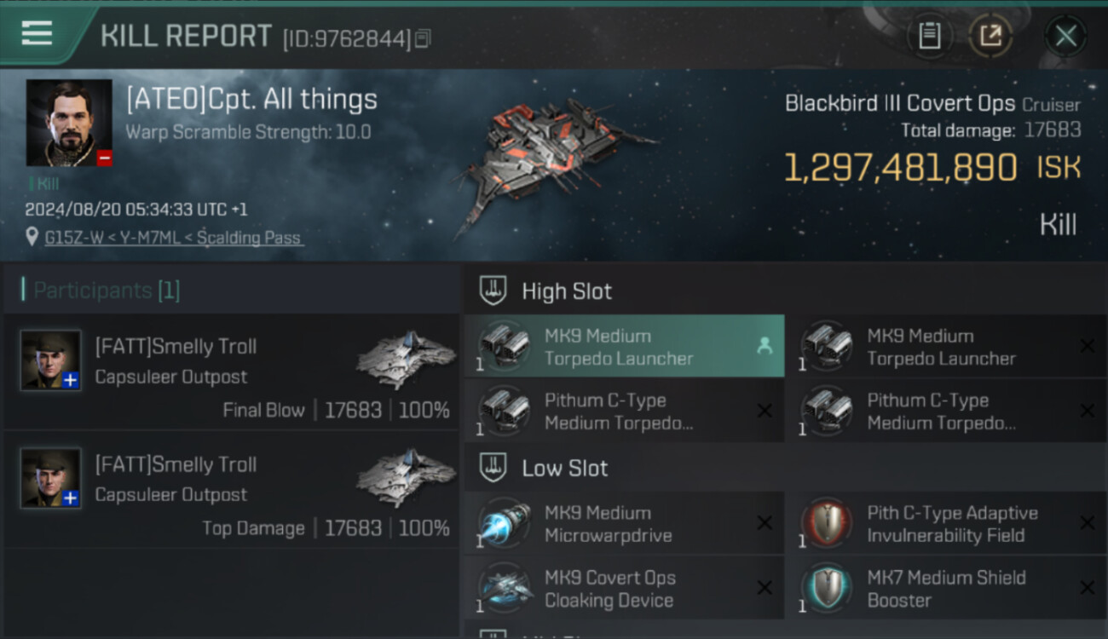
Task: Toggle X mark on MK9 Microwarpdrive
Action: (x=765, y=523)
